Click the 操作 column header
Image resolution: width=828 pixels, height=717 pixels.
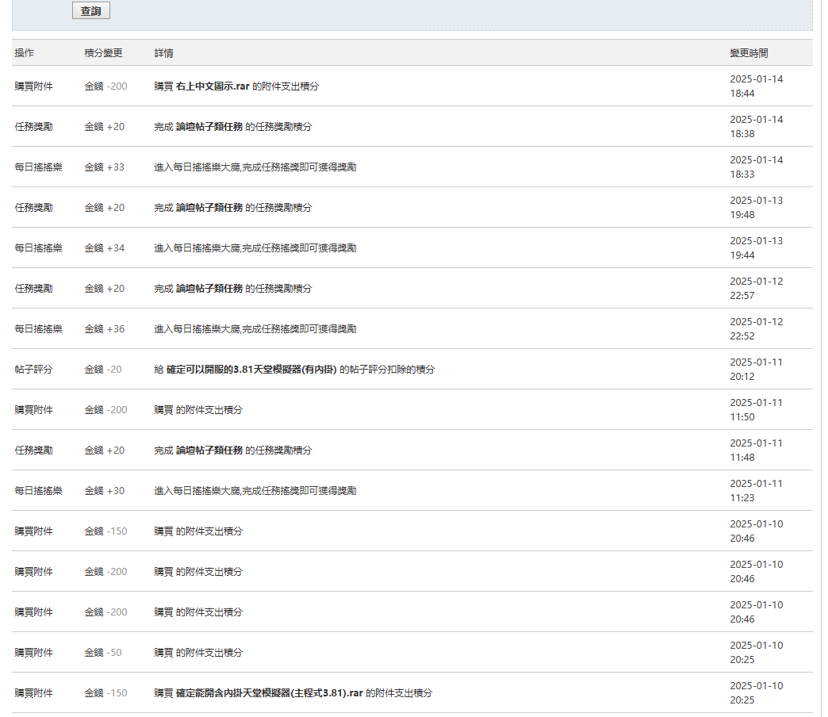25,53
